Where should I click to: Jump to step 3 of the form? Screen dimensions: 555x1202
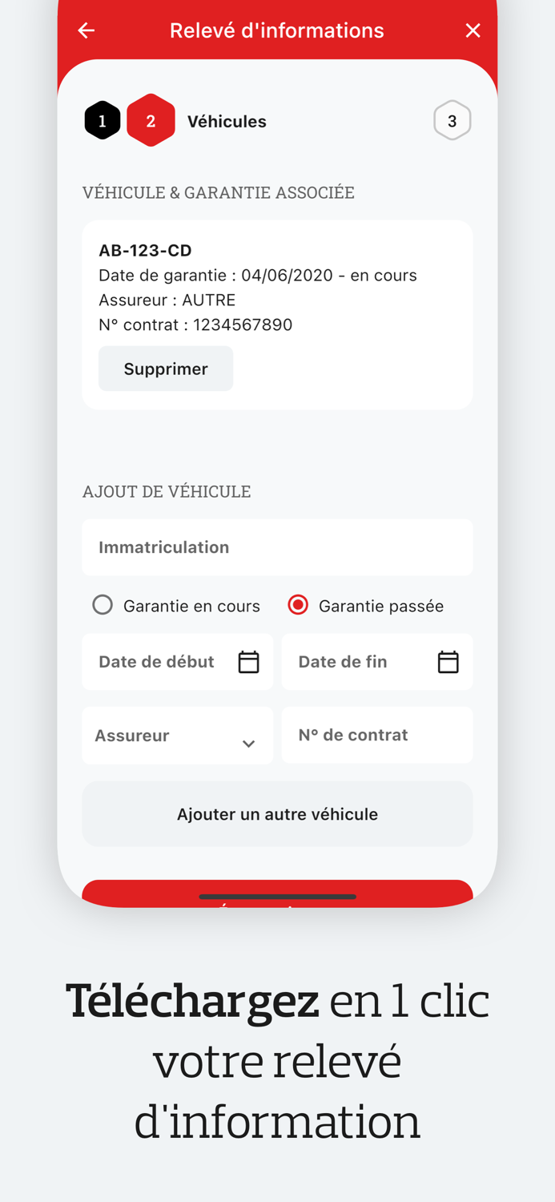coord(452,121)
